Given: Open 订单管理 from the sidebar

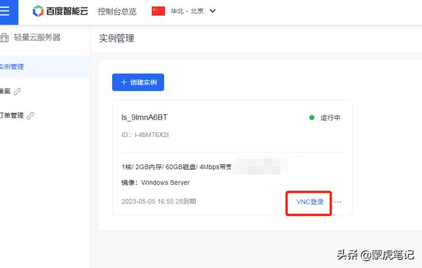Looking at the screenshot, I should pyautogui.click(x=12, y=116).
